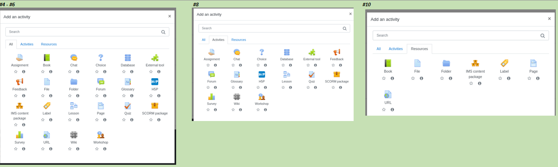Select Book icon in the Resources tab dialog

pyautogui.click(x=388, y=63)
